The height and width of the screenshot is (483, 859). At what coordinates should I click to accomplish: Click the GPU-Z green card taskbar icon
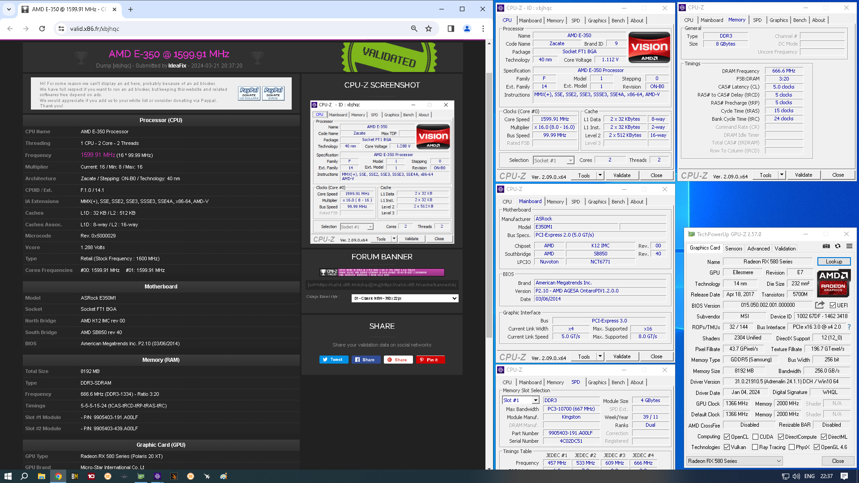point(141,476)
